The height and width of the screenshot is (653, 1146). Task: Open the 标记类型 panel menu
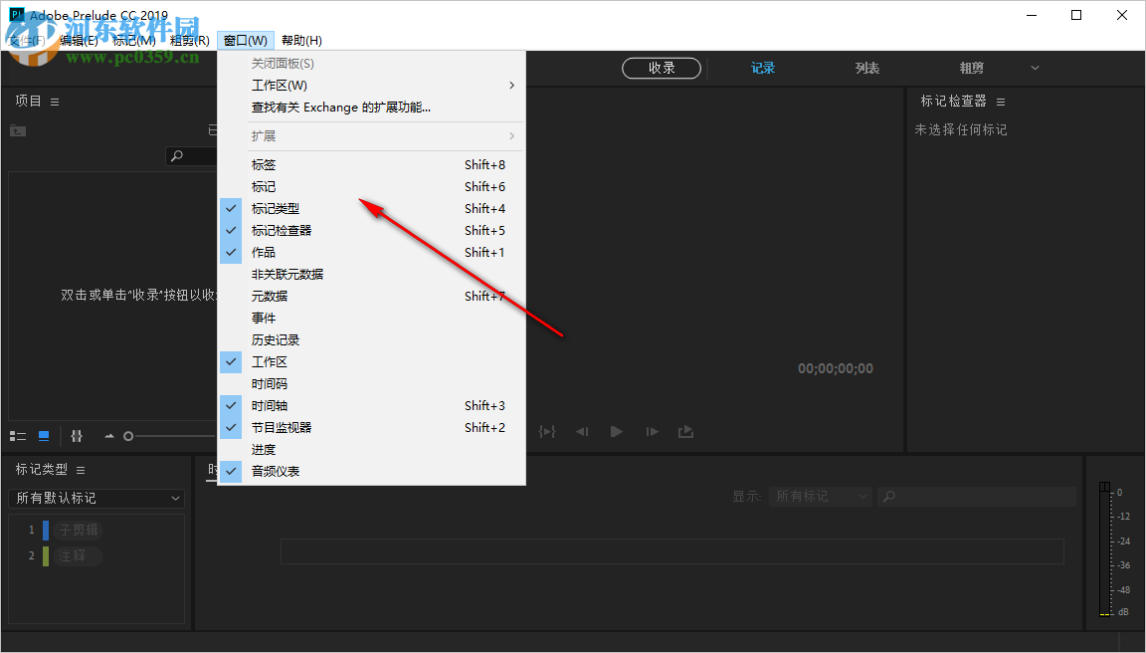(x=79, y=469)
